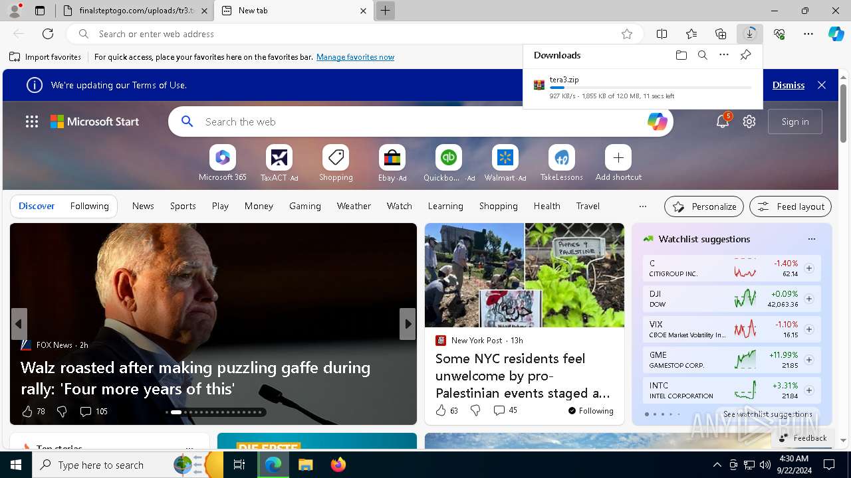
Task: Toggle Following on New York Post article
Action: pyautogui.click(x=590, y=411)
